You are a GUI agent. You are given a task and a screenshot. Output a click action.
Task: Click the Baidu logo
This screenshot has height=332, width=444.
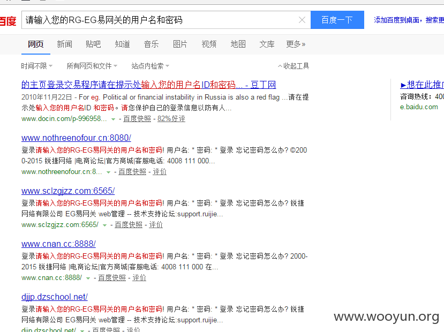tap(8, 21)
